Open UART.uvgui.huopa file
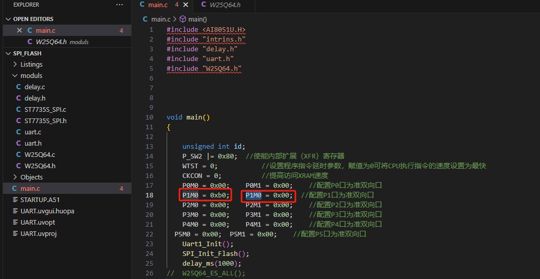 [47, 211]
